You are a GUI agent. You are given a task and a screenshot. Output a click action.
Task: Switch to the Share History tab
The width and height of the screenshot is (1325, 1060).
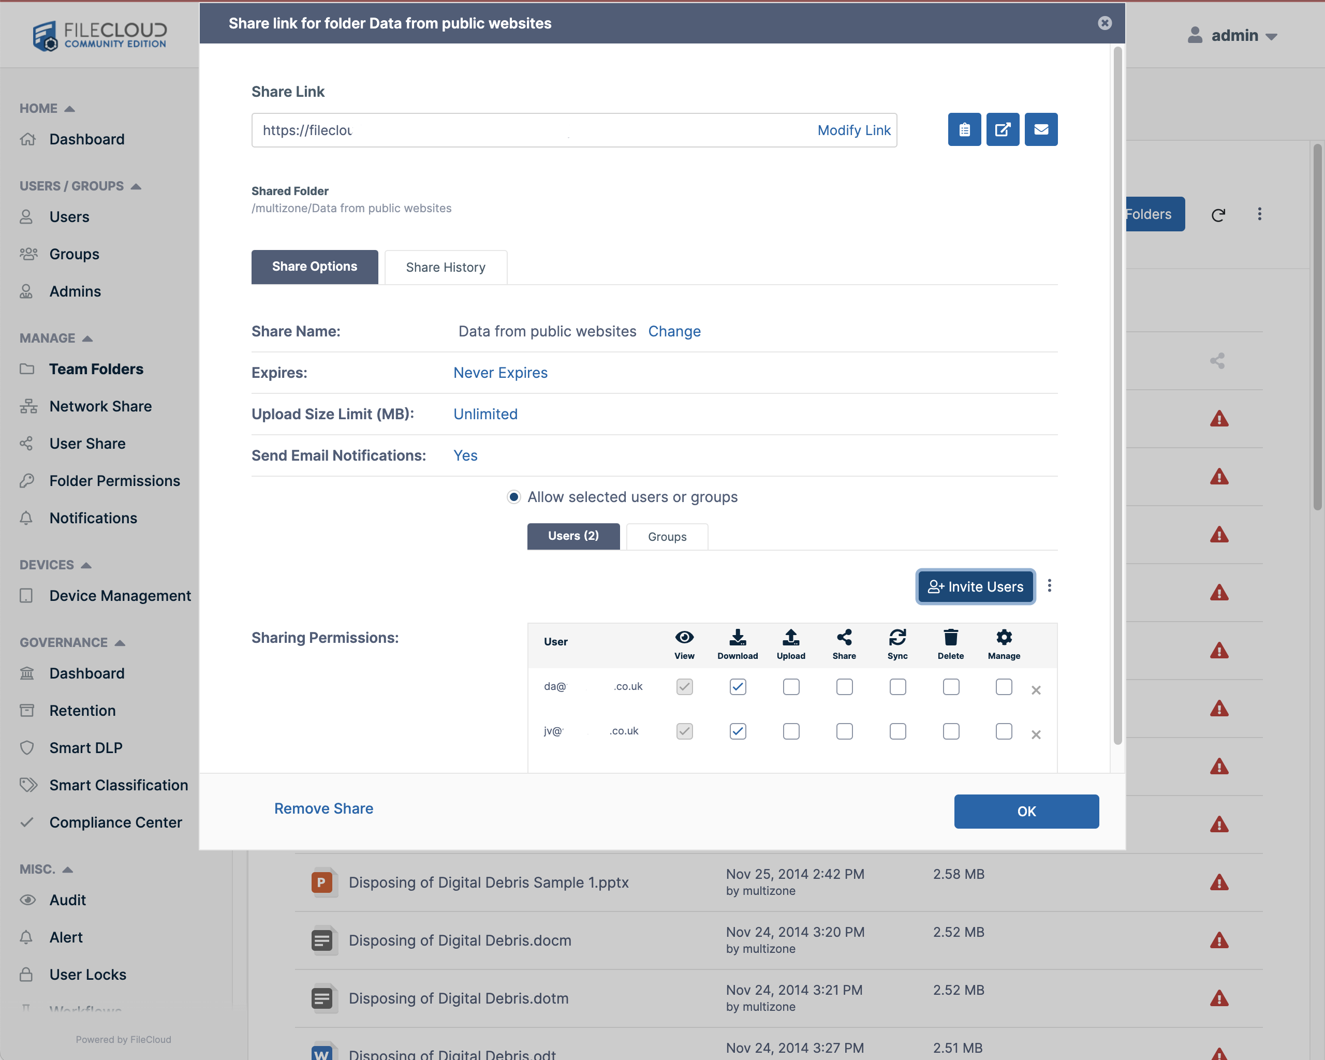point(446,267)
